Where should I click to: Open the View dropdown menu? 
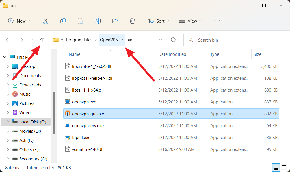(x=190, y=21)
